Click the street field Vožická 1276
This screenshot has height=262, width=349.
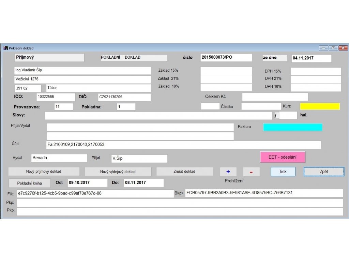pyautogui.click(x=82, y=79)
